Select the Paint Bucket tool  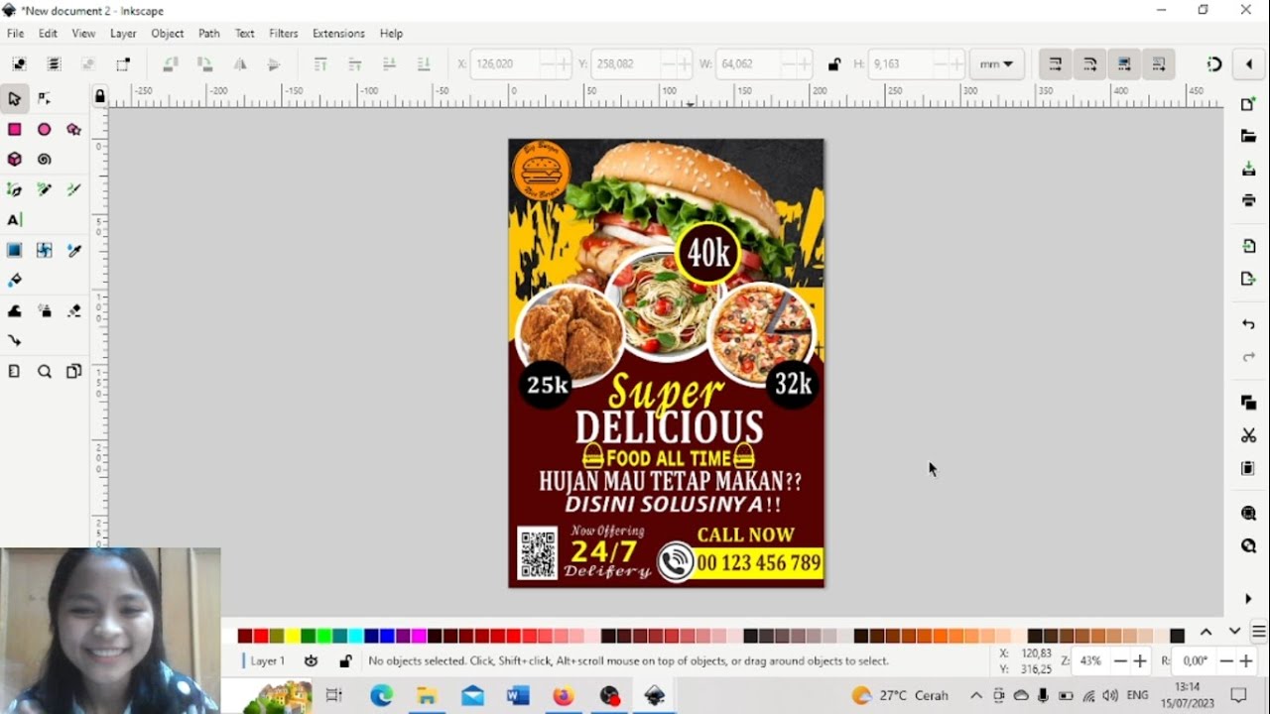click(x=14, y=280)
